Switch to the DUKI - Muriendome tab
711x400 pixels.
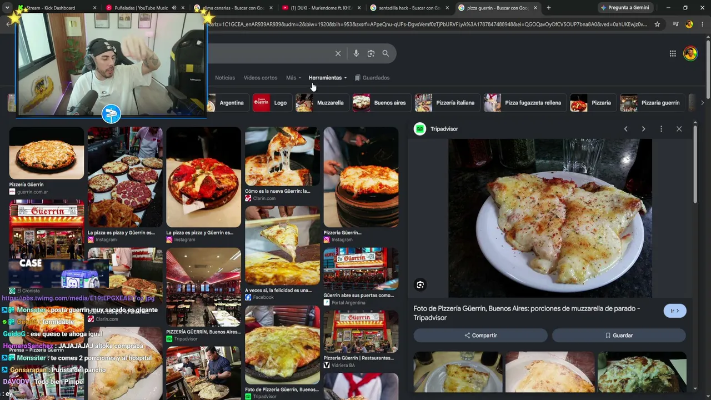coord(321,8)
